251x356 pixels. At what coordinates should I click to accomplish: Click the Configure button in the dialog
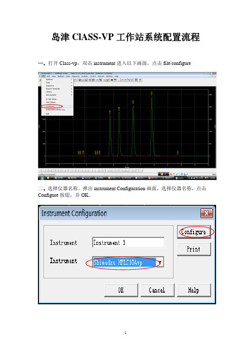coord(194,232)
